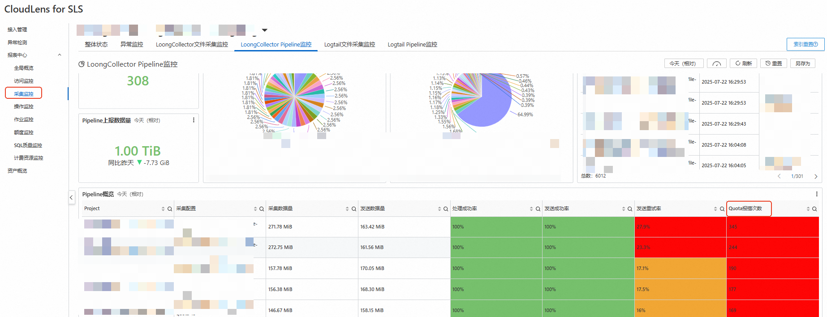Open SQL质量监控 in the sidebar
Viewport: 827px width, 317px height.
28,145
